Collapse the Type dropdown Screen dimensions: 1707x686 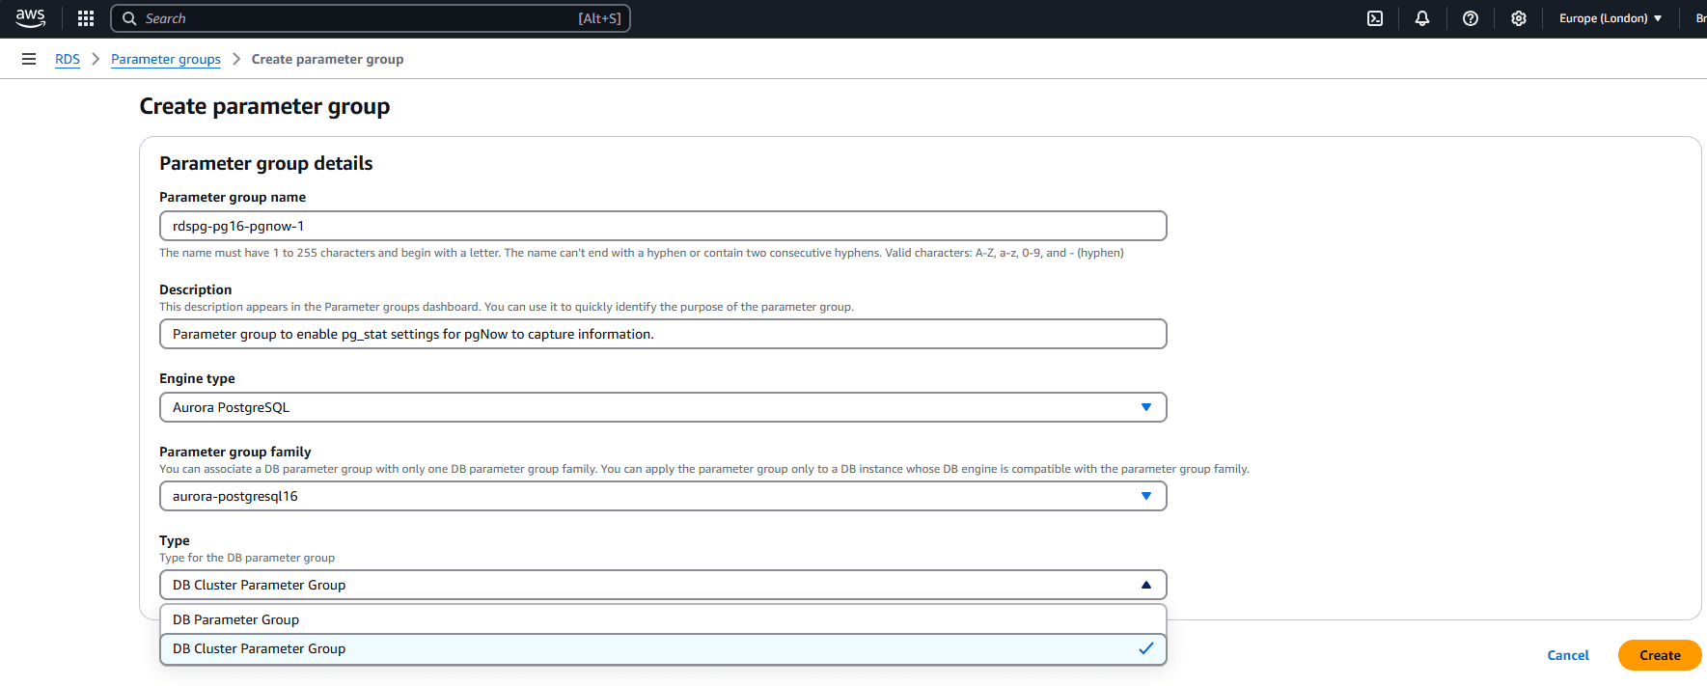[x=663, y=585]
